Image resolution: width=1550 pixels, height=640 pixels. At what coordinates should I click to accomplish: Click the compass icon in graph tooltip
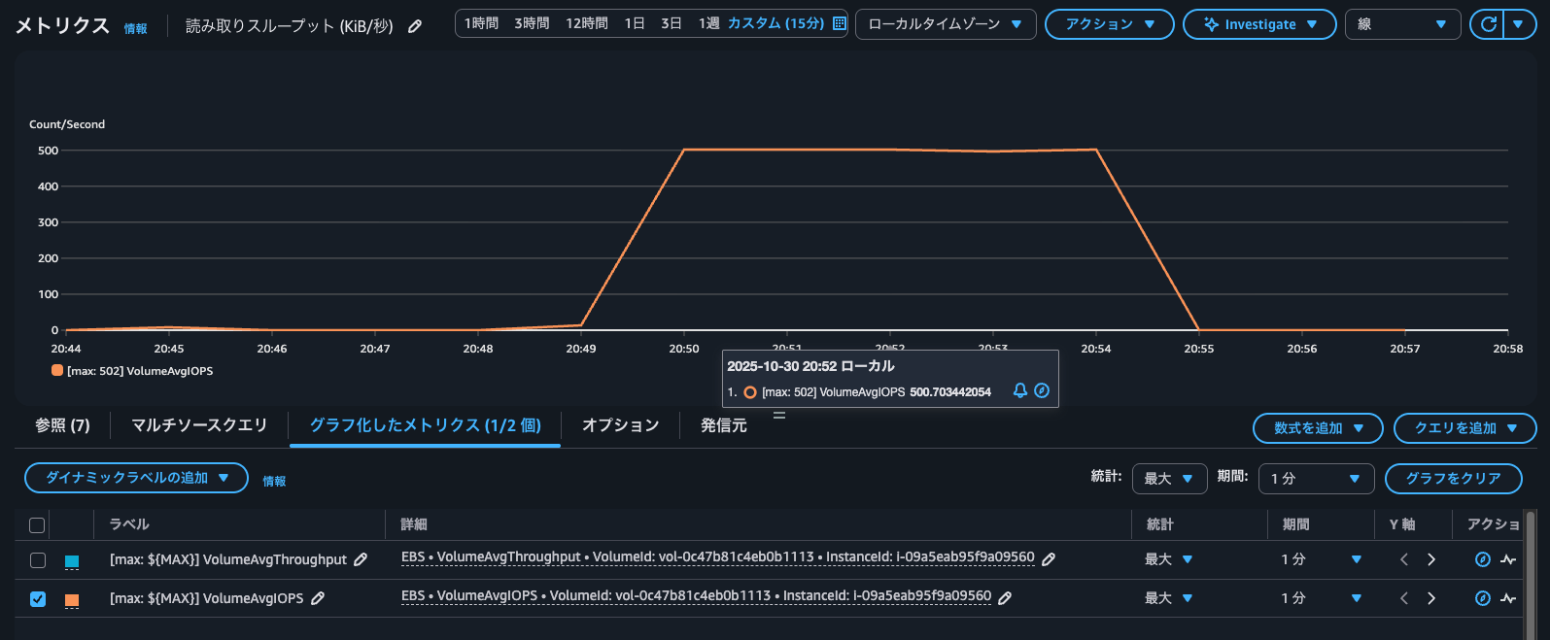pyautogui.click(x=1042, y=390)
